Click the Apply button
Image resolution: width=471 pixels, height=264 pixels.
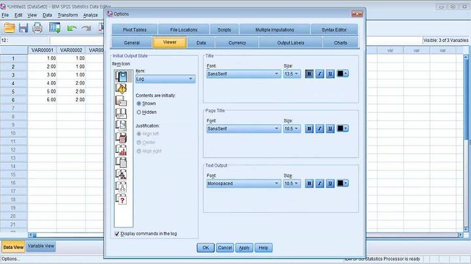click(244, 248)
